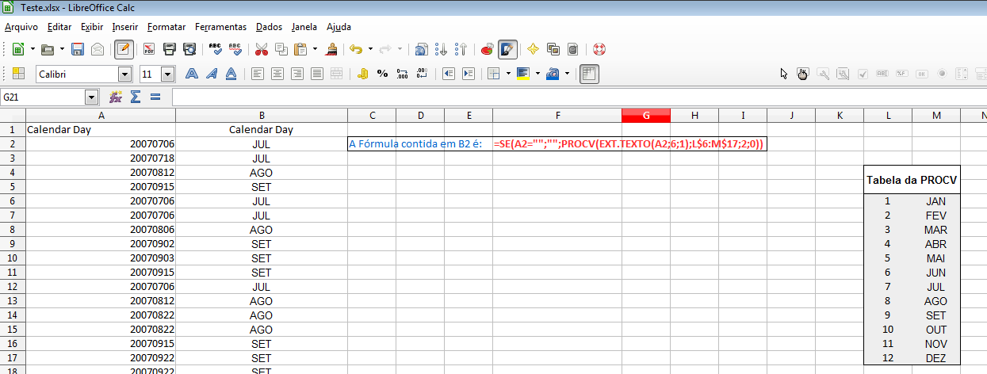The height and width of the screenshot is (374, 987).
Task: Insert a chart
Action: [488, 49]
